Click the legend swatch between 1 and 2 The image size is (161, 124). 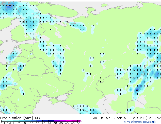[x=16, y=121]
